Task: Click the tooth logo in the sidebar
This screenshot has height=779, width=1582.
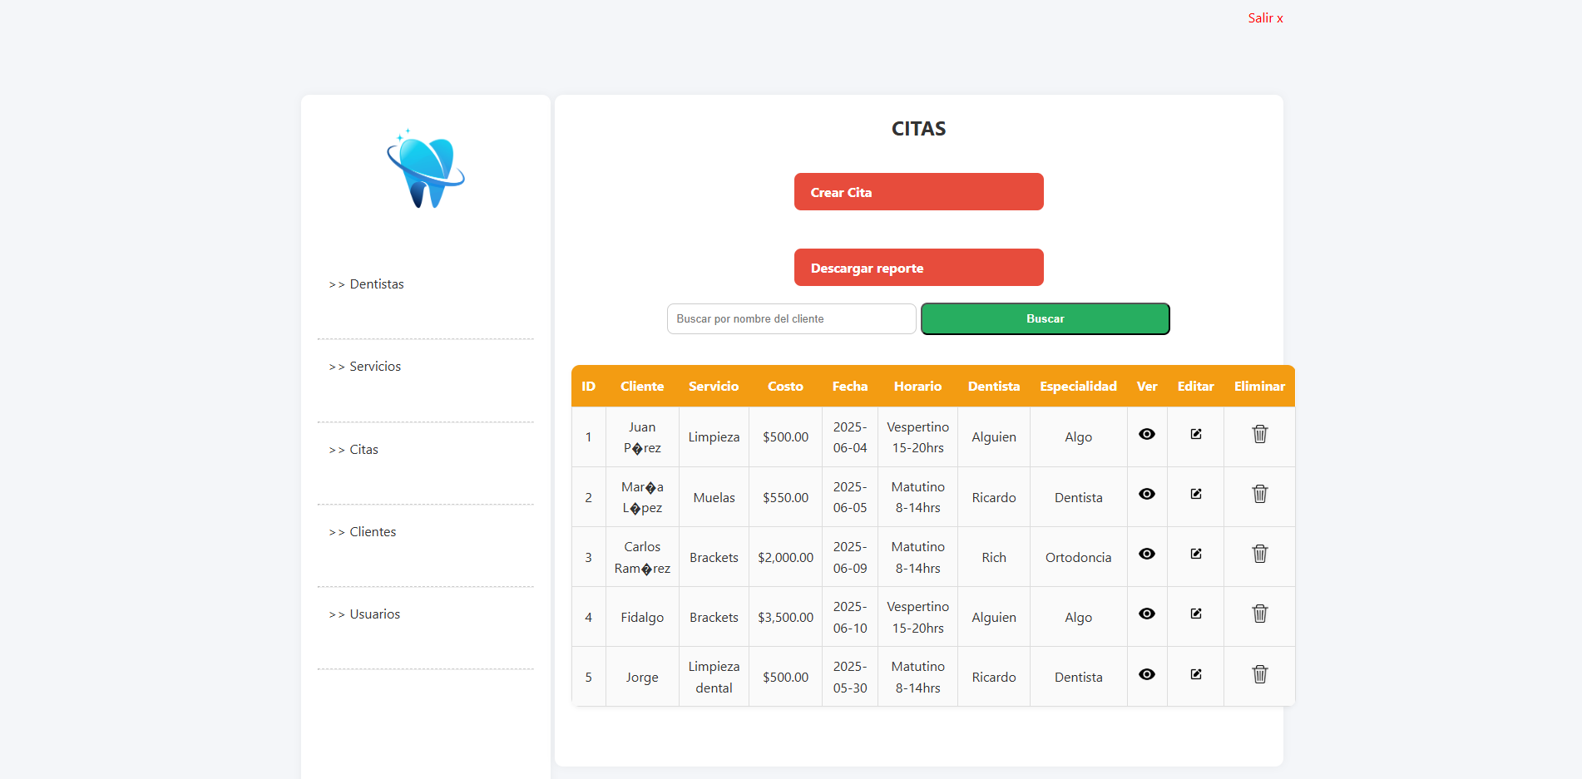Action: pyautogui.click(x=425, y=170)
